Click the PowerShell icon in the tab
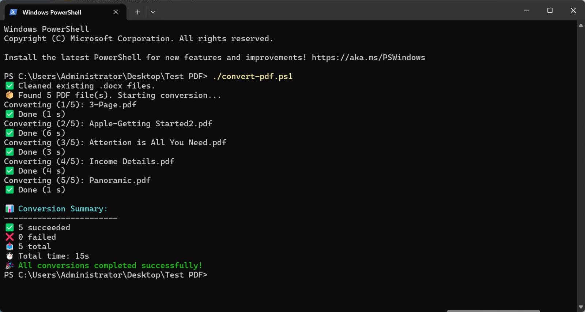The image size is (585, 312). pos(13,12)
